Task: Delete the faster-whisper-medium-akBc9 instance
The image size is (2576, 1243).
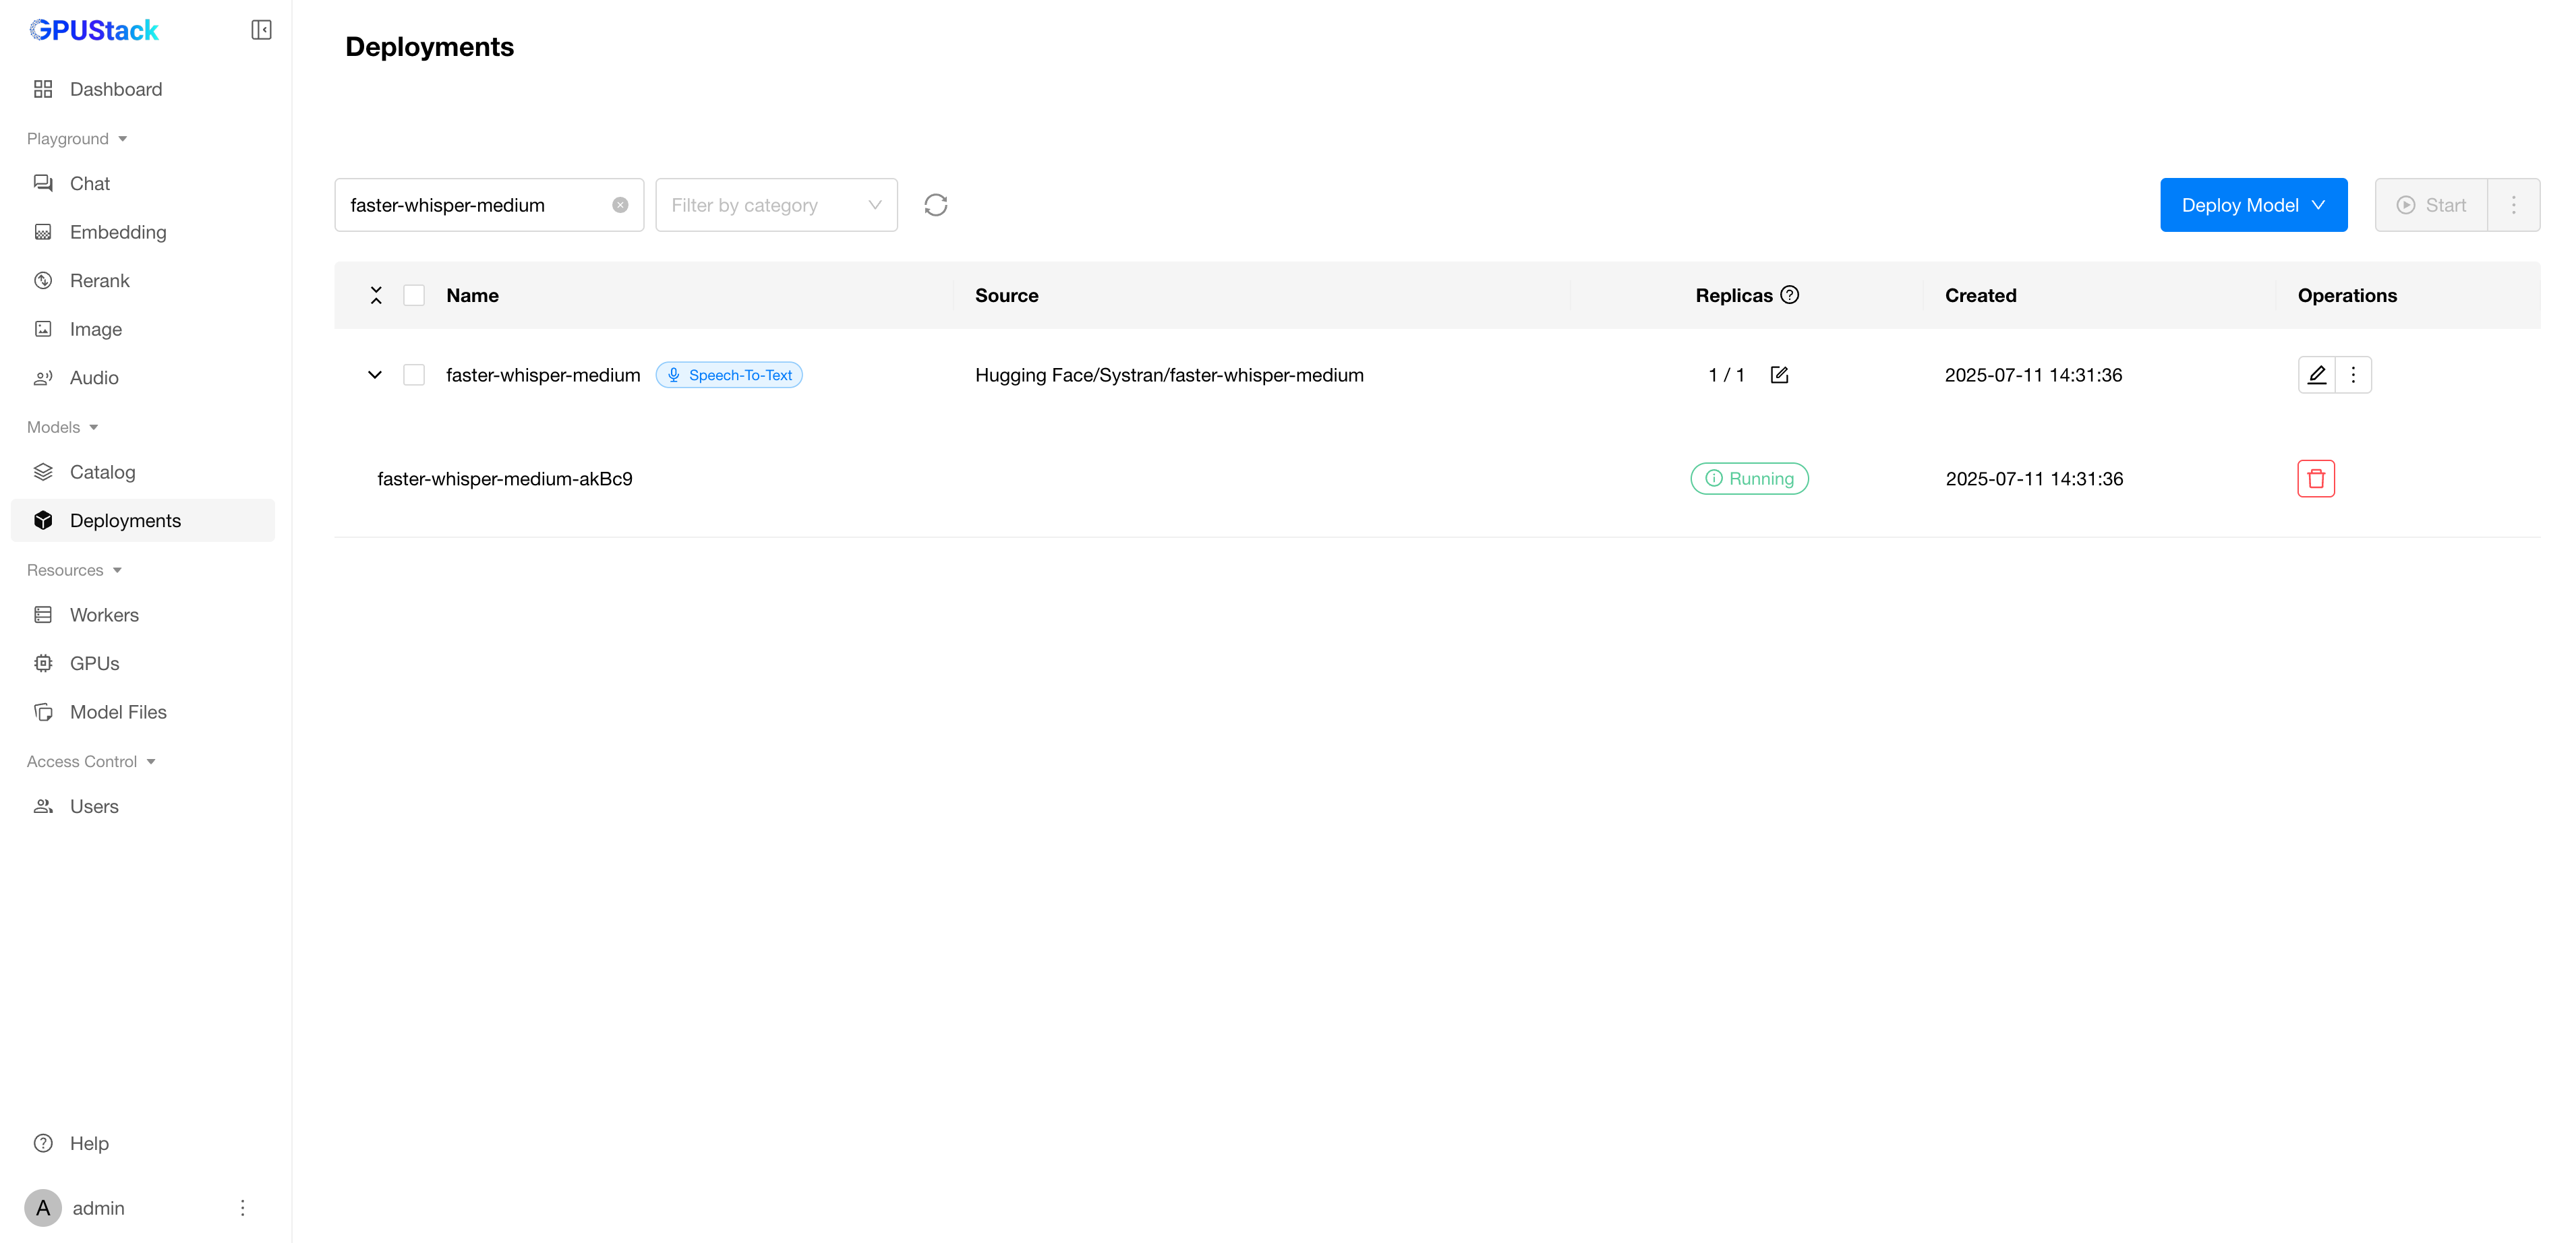Action: (2315, 479)
